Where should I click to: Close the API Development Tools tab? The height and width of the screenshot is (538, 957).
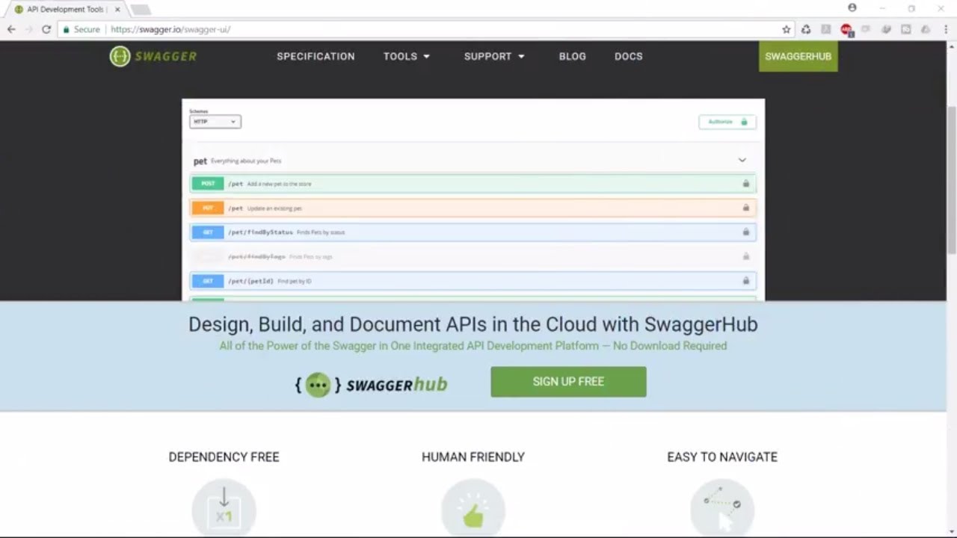[117, 10]
